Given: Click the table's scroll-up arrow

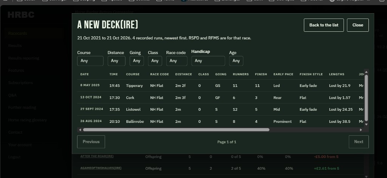Looking at the screenshot, I should (x=366, y=72).
